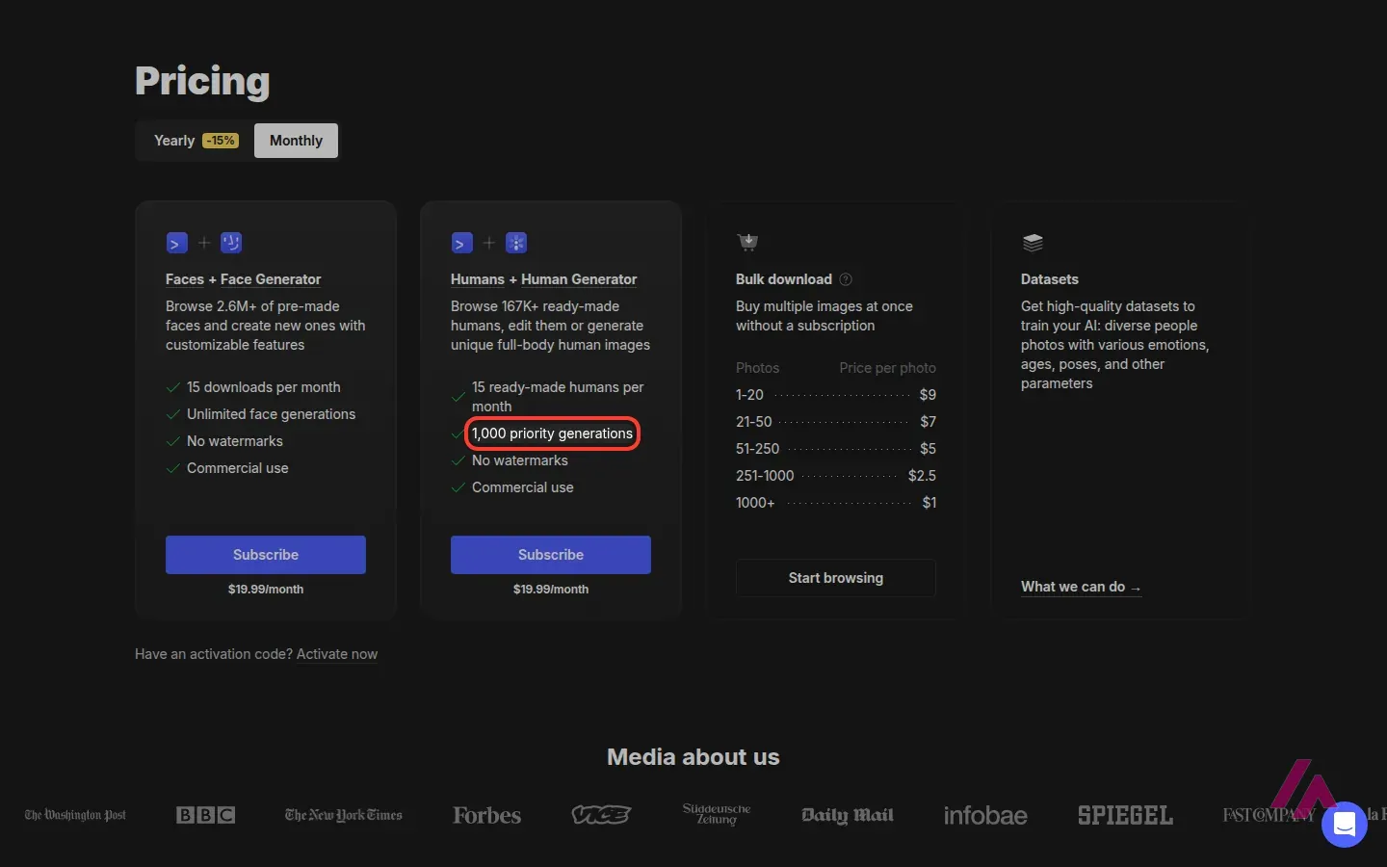Click the Daily Mail logo
The width and height of the screenshot is (1387, 867).
(848, 815)
